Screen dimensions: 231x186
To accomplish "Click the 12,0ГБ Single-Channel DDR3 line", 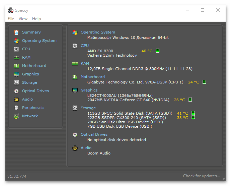I will (x=140, y=69).
